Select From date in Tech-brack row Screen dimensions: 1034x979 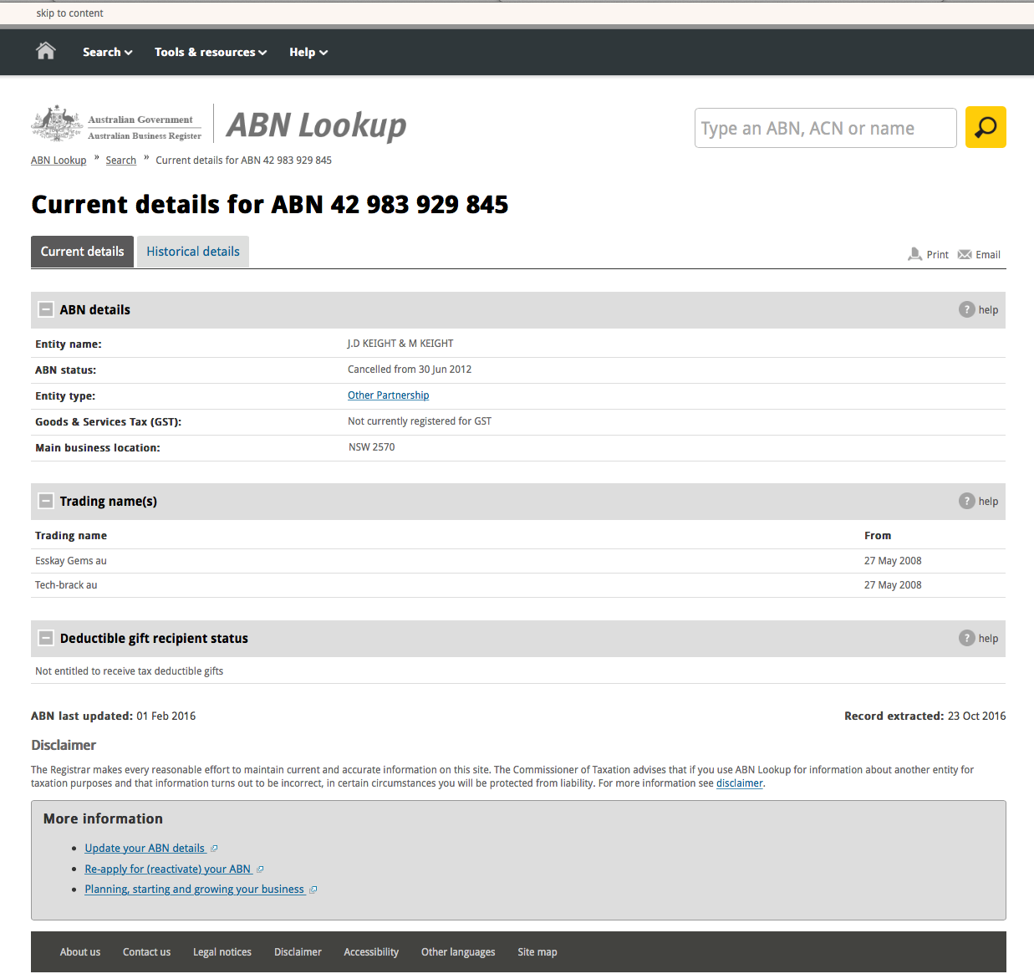pos(893,585)
